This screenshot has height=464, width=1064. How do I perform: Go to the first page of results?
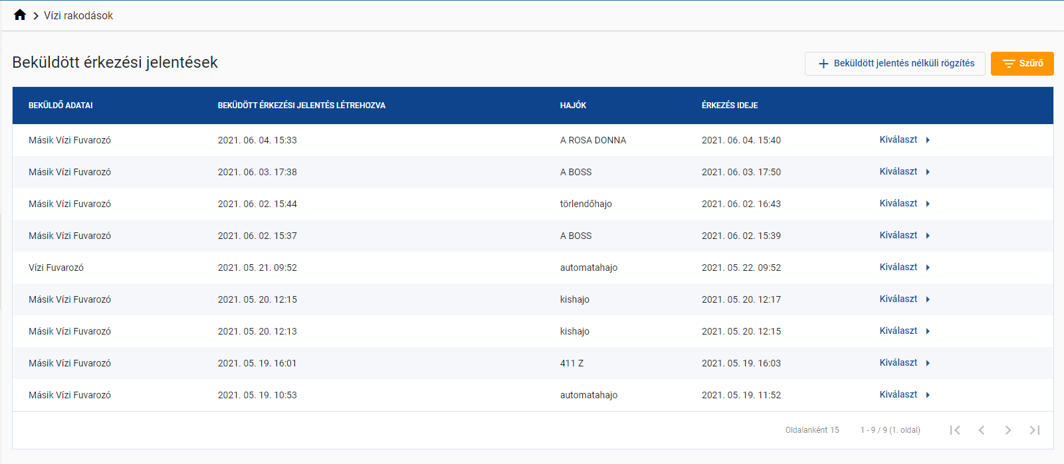(x=955, y=430)
